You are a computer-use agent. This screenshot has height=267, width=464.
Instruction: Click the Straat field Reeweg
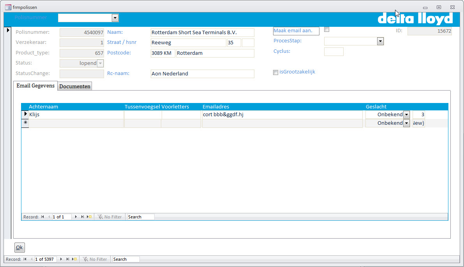(189, 42)
